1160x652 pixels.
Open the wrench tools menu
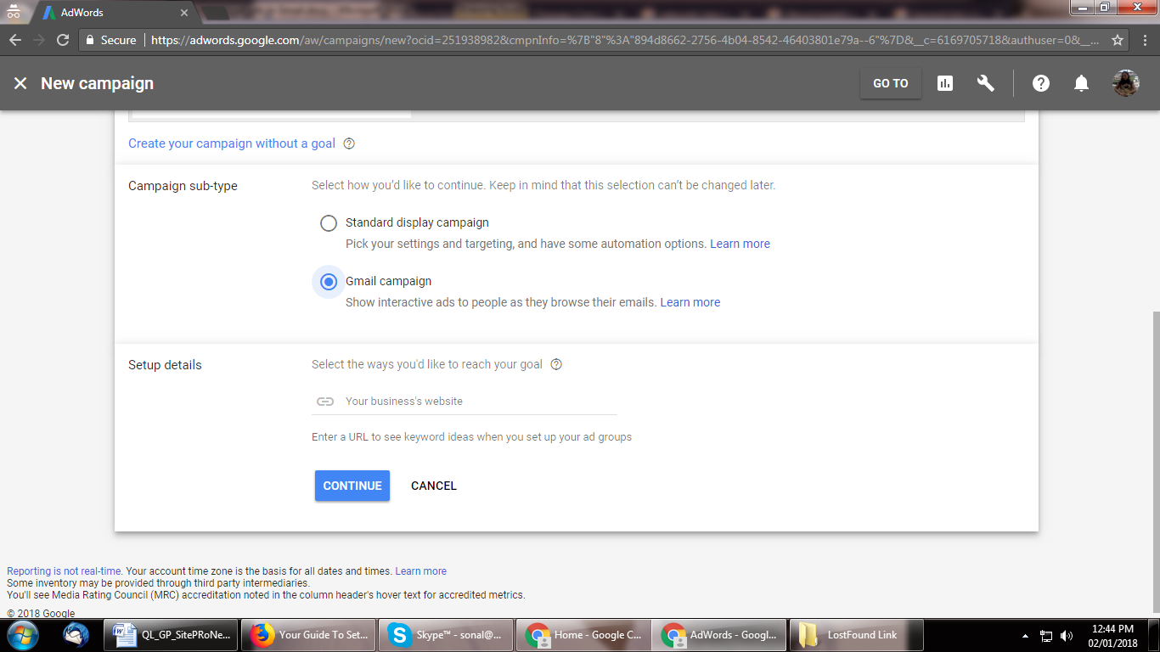pyautogui.click(x=986, y=83)
